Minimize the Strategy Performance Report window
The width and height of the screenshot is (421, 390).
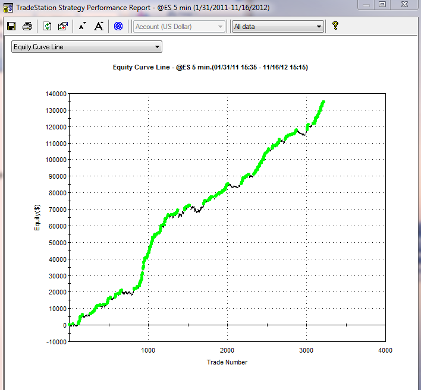(x=366, y=4)
